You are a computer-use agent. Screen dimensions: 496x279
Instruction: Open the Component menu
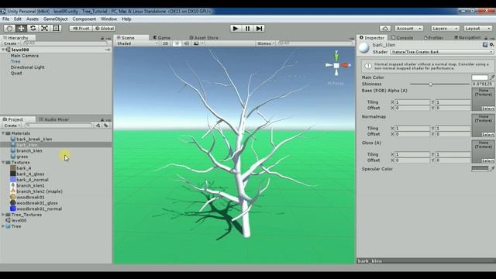click(84, 19)
